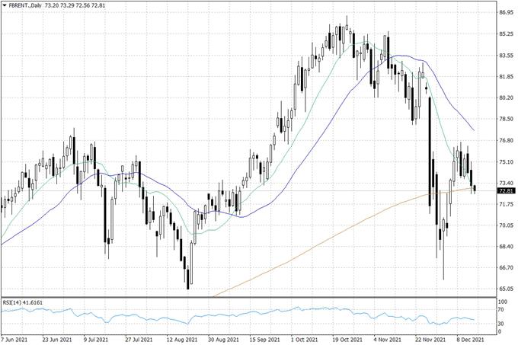Click the 22 Nov 2021 date label

pos(430,337)
